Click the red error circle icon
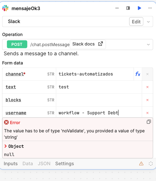The height and width of the screenshot is (181, 156). (6, 122)
